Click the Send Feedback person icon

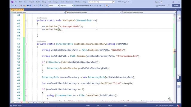(x=169, y=6)
